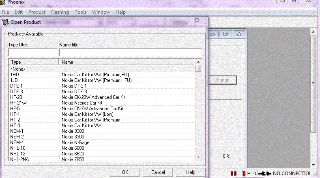Select the 1HD product type
The image size is (320, 178).
click(15, 75)
